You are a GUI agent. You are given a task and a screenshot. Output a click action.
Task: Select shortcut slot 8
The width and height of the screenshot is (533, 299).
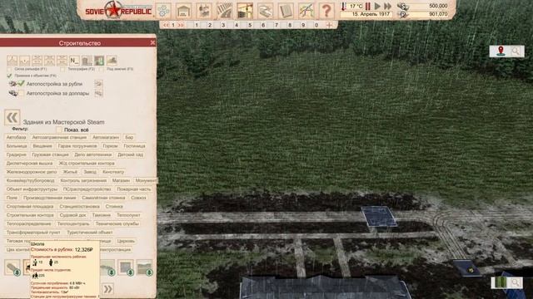tap(290, 25)
